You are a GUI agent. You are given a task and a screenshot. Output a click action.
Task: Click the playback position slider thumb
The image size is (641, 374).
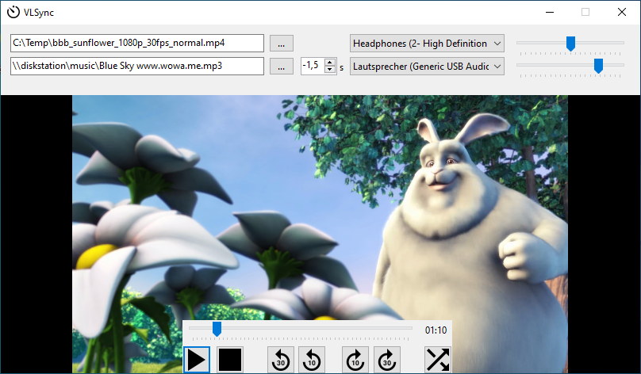[217, 329]
